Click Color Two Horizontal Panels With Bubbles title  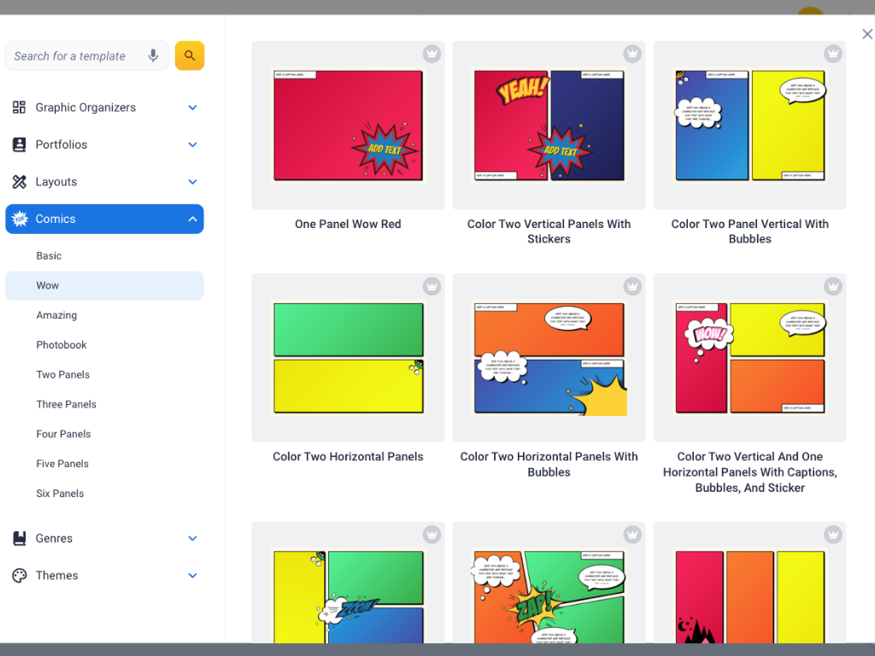[x=549, y=464]
